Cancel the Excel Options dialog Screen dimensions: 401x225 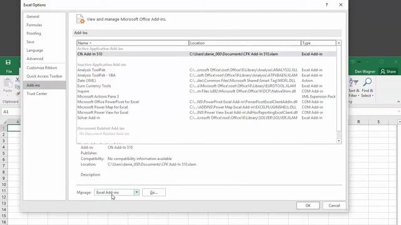pos(334,206)
